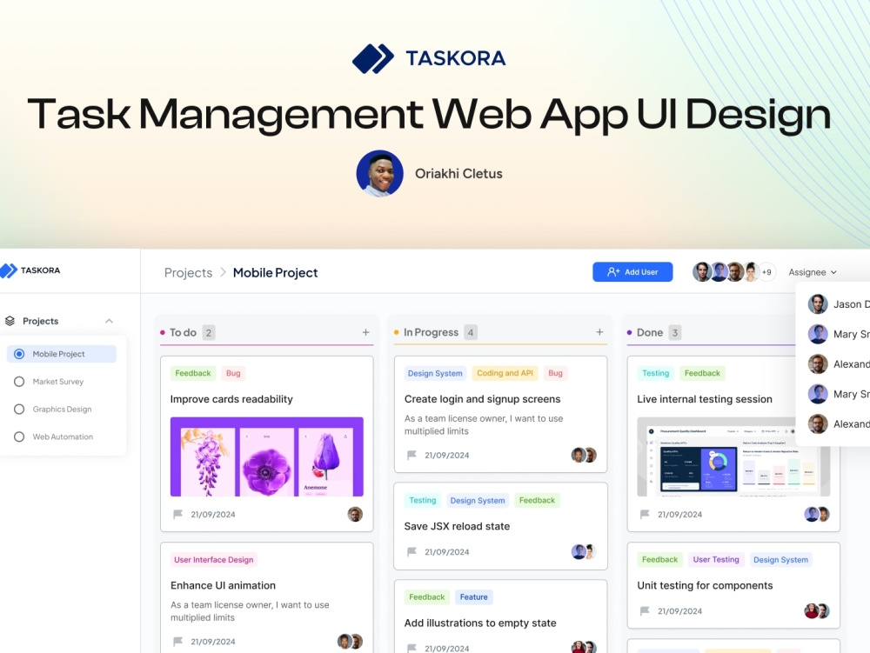Viewport: 870px width, 653px height.
Task: Collapse the Projects section chevron
Action: pyautogui.click(x=109, y=321)
